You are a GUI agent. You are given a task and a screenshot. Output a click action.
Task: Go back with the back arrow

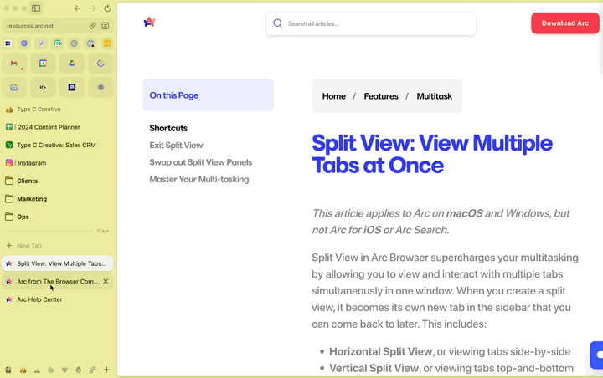[x=78, y=8]
